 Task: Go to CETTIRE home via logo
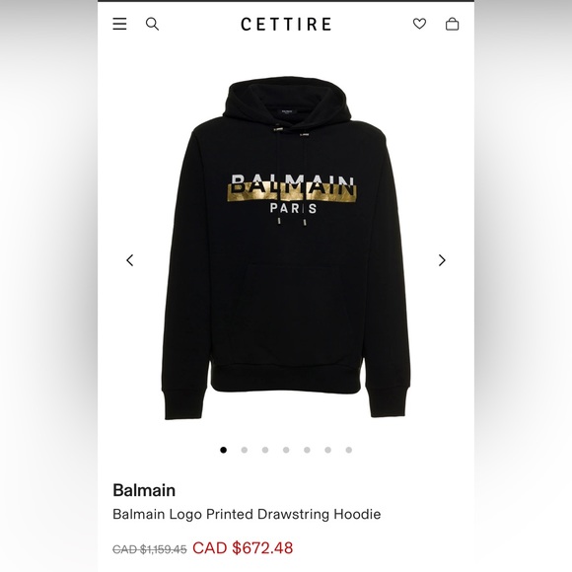pos(286,25)
